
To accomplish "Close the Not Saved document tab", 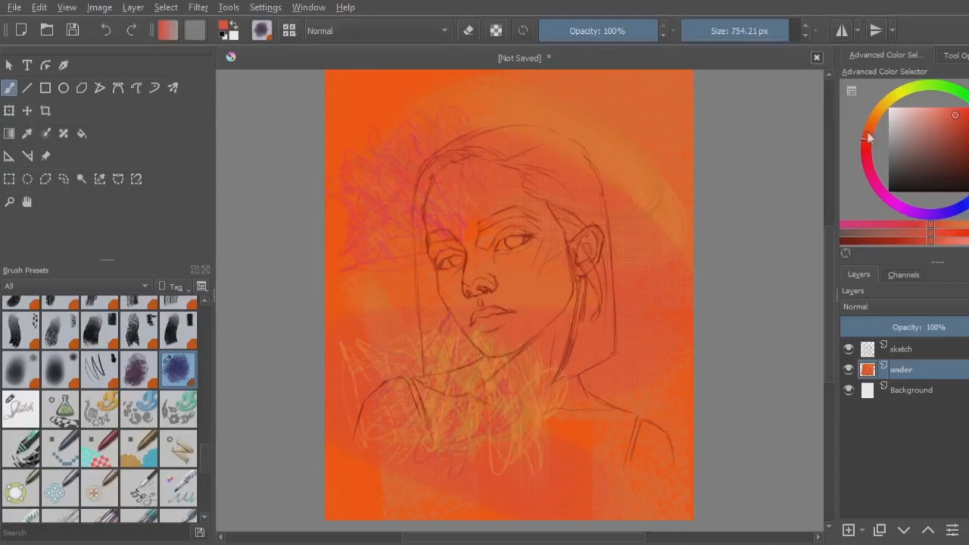I will pyautogui.click(x=816, y=58).
